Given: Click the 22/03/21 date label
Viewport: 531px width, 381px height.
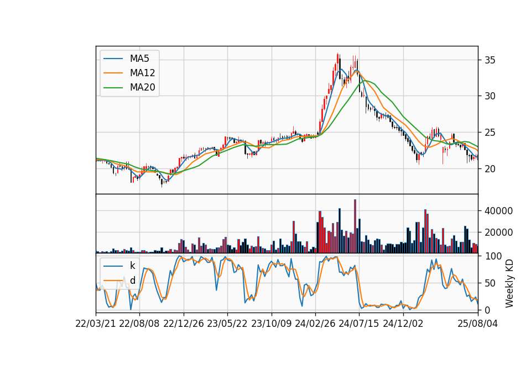Looking at the screenshot, I should point(96,324).
